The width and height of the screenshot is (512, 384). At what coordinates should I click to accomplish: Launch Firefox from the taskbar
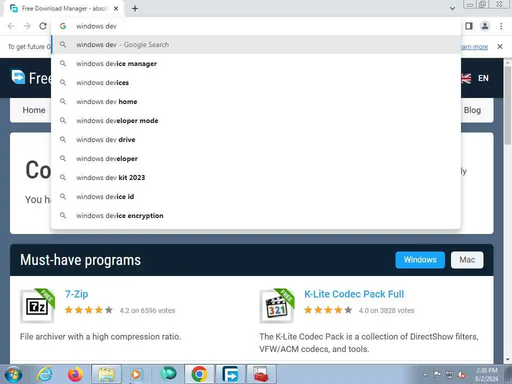(x=75, y=374)
